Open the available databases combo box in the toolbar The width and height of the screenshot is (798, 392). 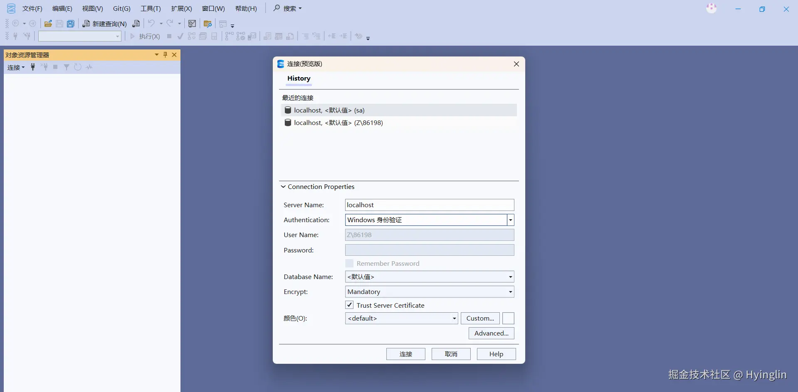coord(79,36)
